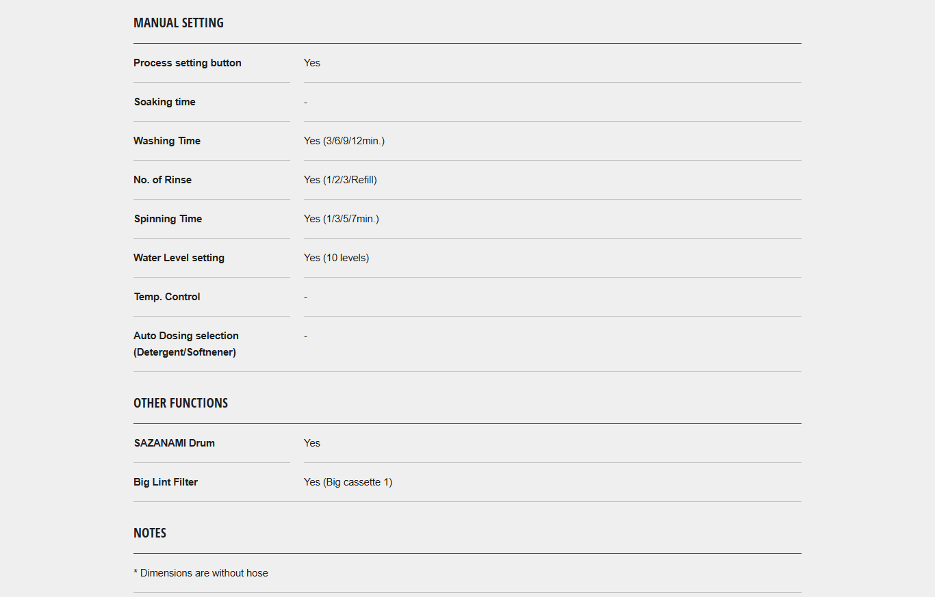Select the Yes (Big cassette 1) value
The width and height of the screenshot is (935, 597).
[x=348, y=482]
